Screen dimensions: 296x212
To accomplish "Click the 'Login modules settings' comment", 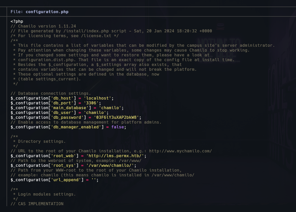I will point(45,194).
